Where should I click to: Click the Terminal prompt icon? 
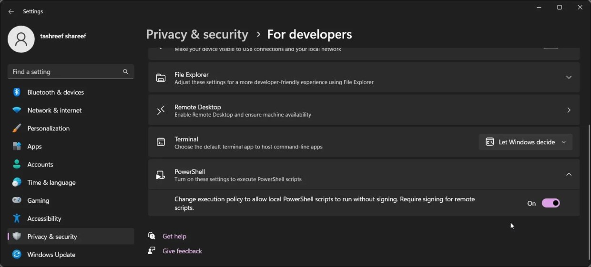point(161,142)
